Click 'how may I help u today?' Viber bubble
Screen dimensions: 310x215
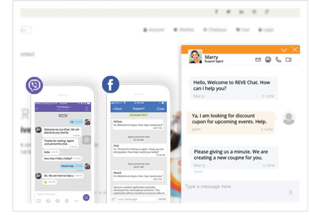[x=62, y=159]
